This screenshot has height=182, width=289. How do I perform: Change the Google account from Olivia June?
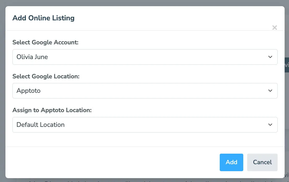[145, 57]
